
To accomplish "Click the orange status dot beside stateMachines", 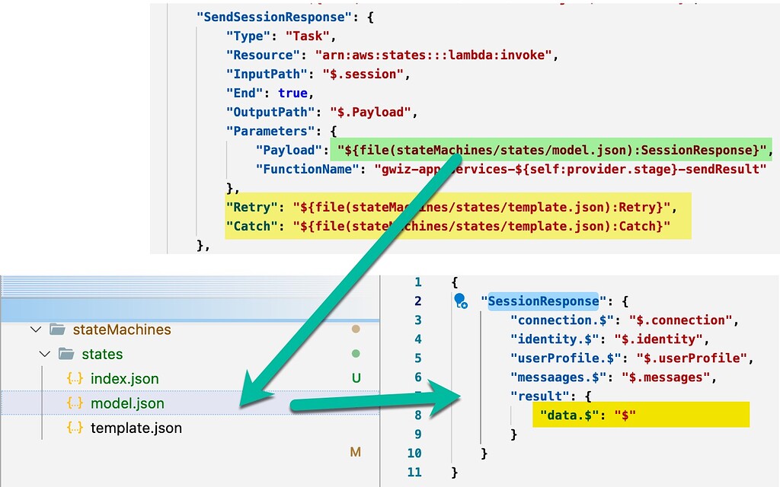I will (x=354, y=329).
